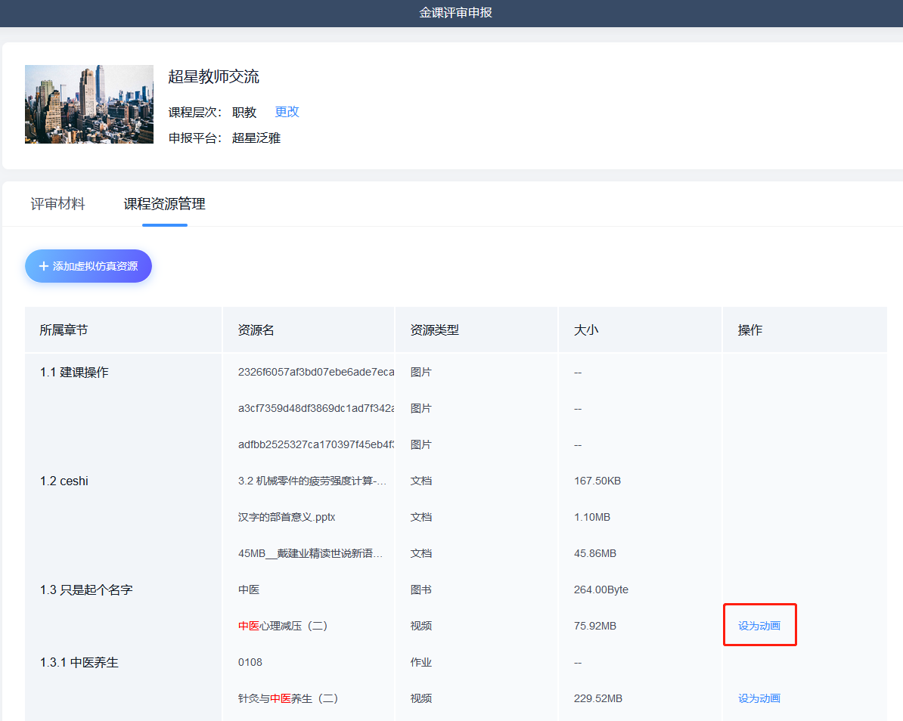Select chapter 1.3 只是起个名字
This screenshot has height=721, width=903.
tap(86, 589)
